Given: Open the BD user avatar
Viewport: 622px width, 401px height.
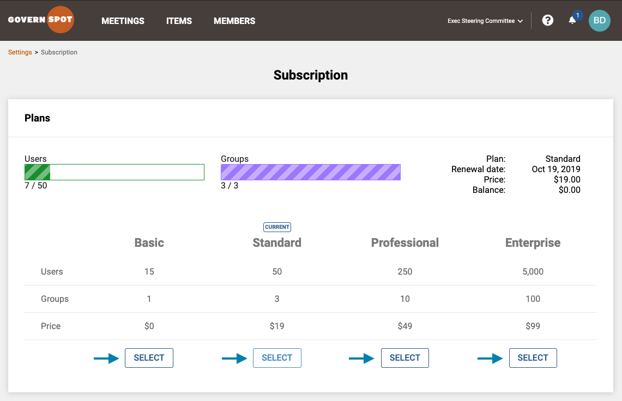Looking at the screenshot, I should coord(599,20).
